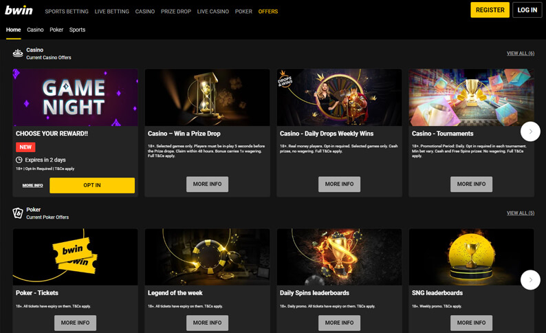Click the Register button
546x333 pixels.
pyautogui.click(x=490, y=10)
